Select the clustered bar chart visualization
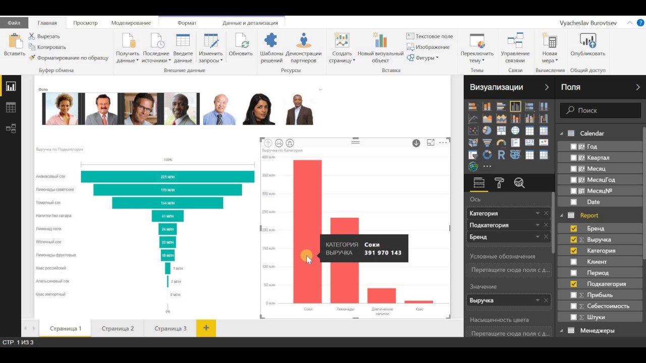646x363 pixels. point(501,106)
